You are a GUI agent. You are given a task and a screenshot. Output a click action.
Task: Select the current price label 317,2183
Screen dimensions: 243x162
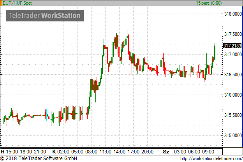pyautogui.click(x=232, y=46)
